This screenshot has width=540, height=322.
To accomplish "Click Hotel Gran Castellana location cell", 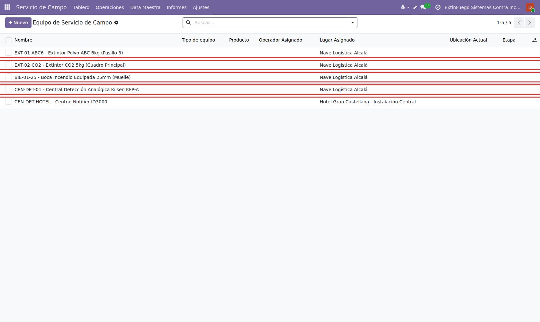I will click(x=368, y=102).
